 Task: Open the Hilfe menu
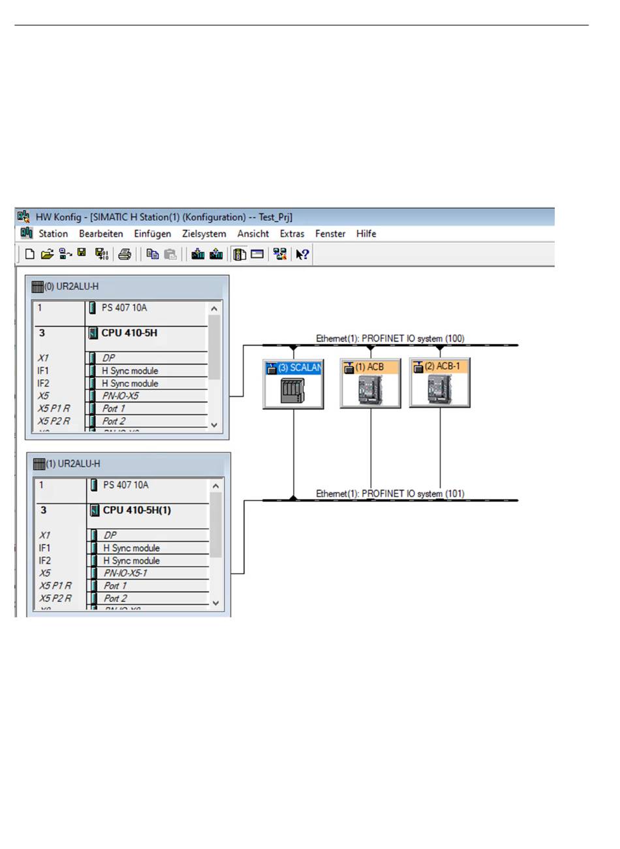pos(366,234)
